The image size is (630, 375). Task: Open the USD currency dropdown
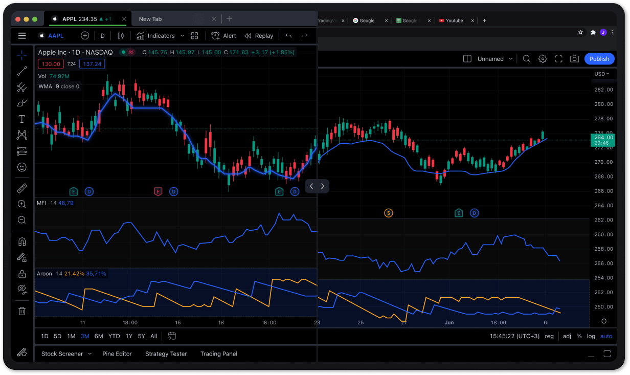pos(599,73)
